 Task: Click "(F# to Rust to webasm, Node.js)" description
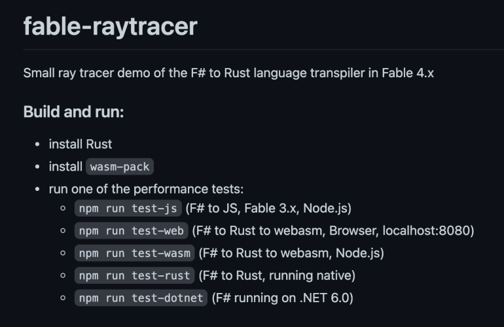[291, 252]
